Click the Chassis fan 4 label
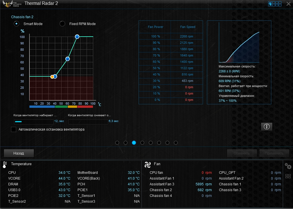293x209 pixels. [x=161, y=196]
